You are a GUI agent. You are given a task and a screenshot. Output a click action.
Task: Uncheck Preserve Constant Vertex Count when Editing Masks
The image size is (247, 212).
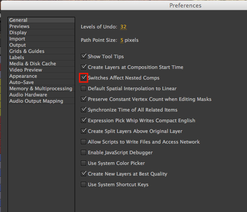tap(83, 99)
